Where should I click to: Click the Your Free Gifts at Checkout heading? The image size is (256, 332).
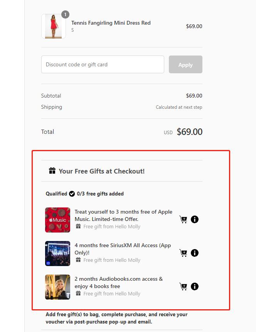click(x=102, y=171)
